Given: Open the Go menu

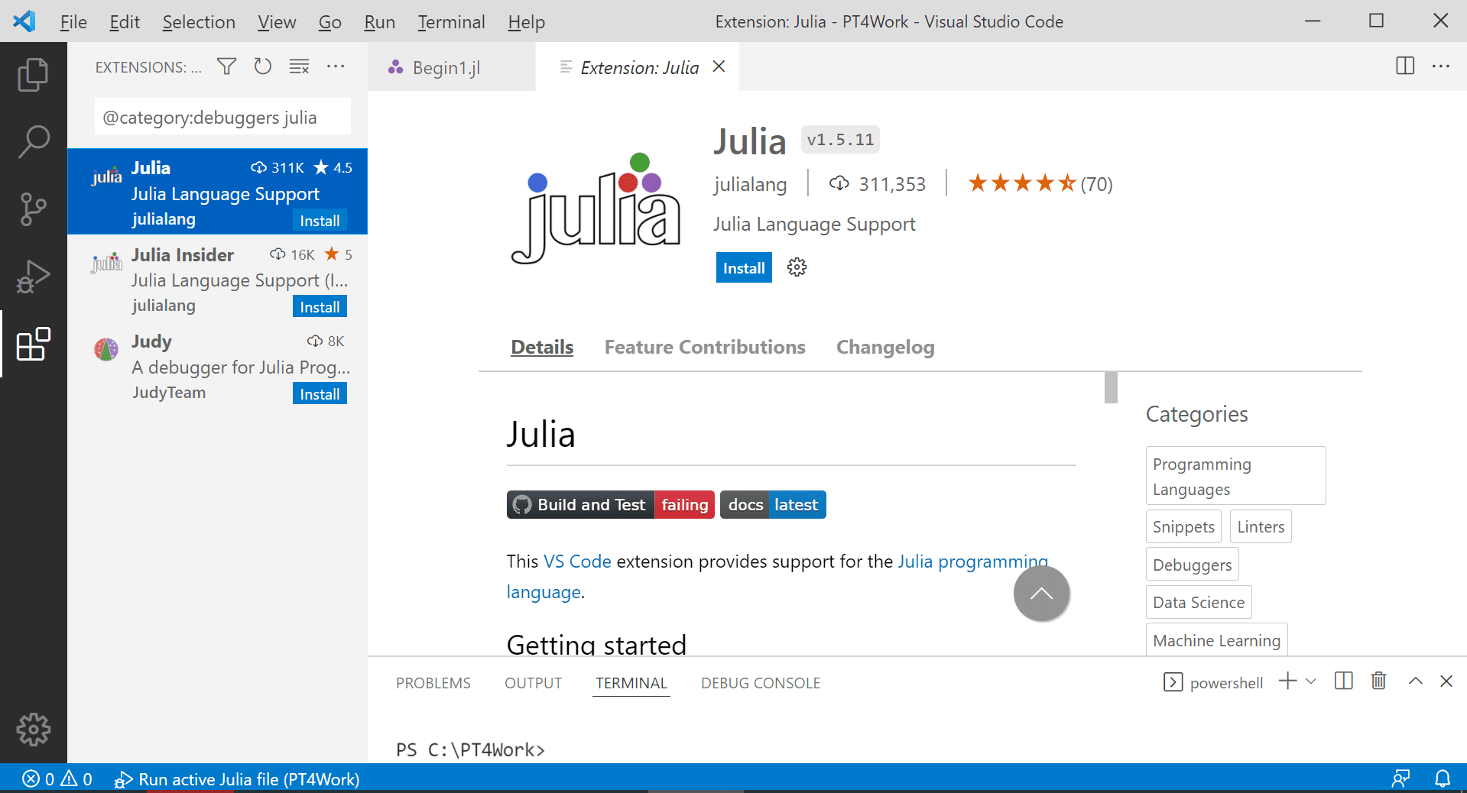Looking at the screenshot, I should pyautogui.click(x=330, y=22).
